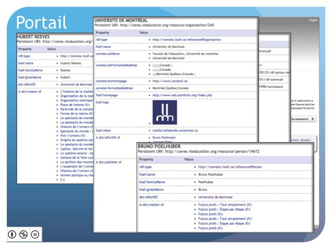Click foaf:name in the Hubert Reeves window
This screenshot has height=249, width=332.
point(26,63)
